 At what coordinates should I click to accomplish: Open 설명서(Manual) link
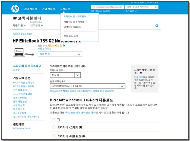click(20, 98)
